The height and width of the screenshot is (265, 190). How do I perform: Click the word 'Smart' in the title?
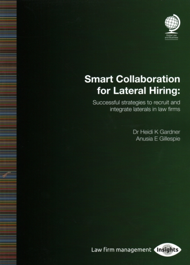click(x=99, y=79)
